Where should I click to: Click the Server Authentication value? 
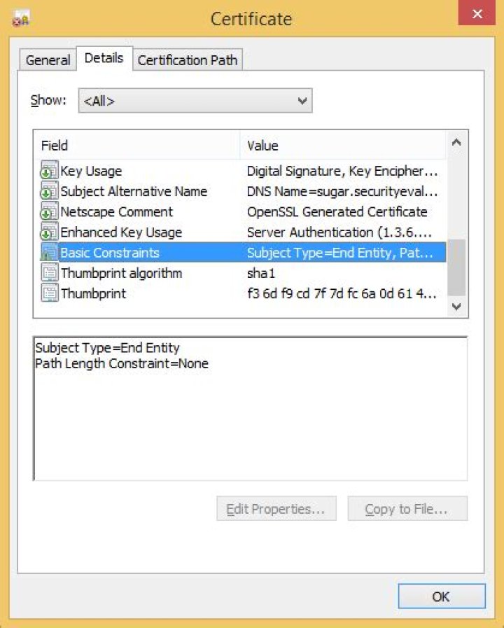tap(339, 232)
